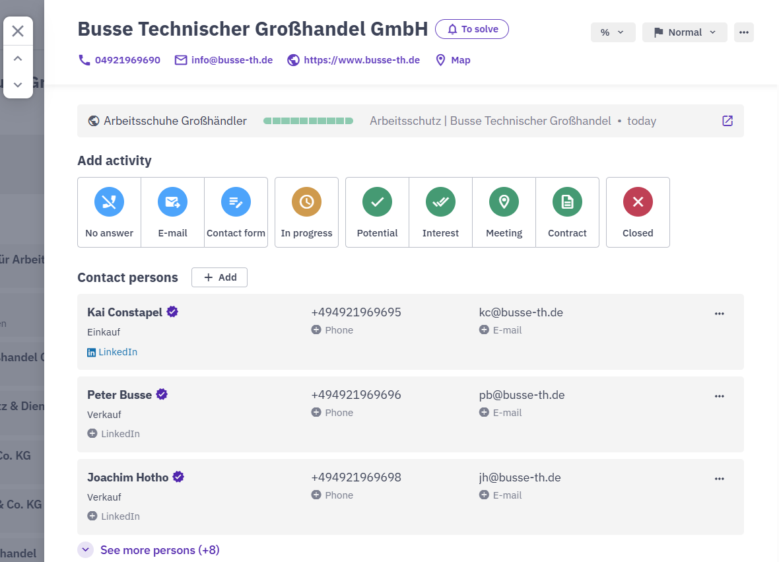The height and width of the screenshot is (562, 779).
Task: Add a phone for Kai Constapel
Action: (332, 330)
